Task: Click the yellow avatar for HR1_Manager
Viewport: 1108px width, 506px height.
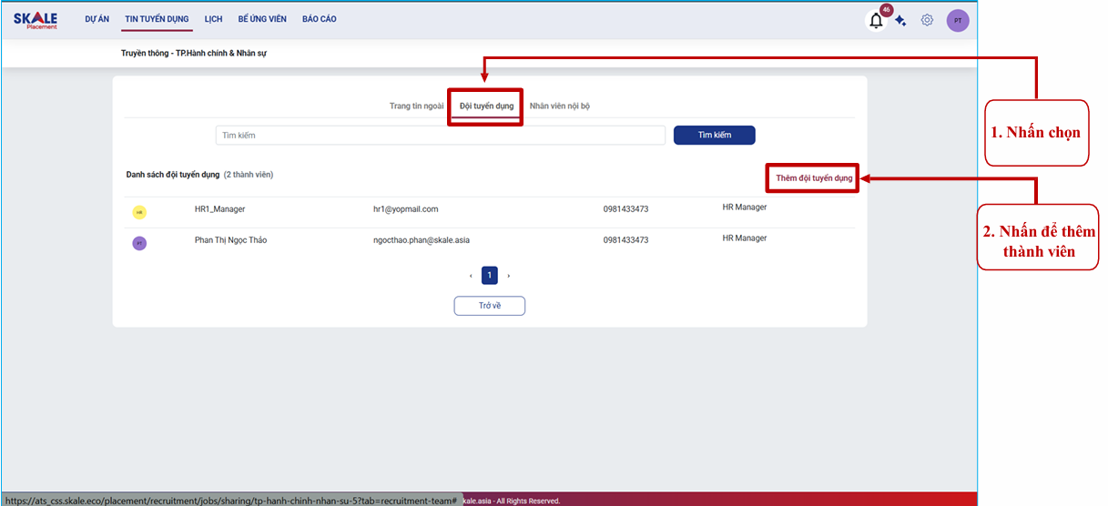Action: tap(139, 212)
